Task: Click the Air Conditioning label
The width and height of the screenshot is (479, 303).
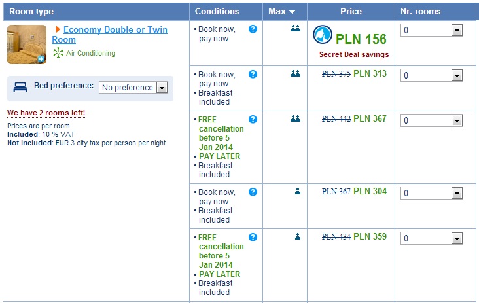Action: [x=91, y=53]
